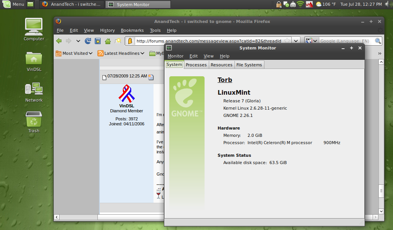Click the red graph monitor tray icon
This screenshot has width=393, height=230.
pos(309,4)
